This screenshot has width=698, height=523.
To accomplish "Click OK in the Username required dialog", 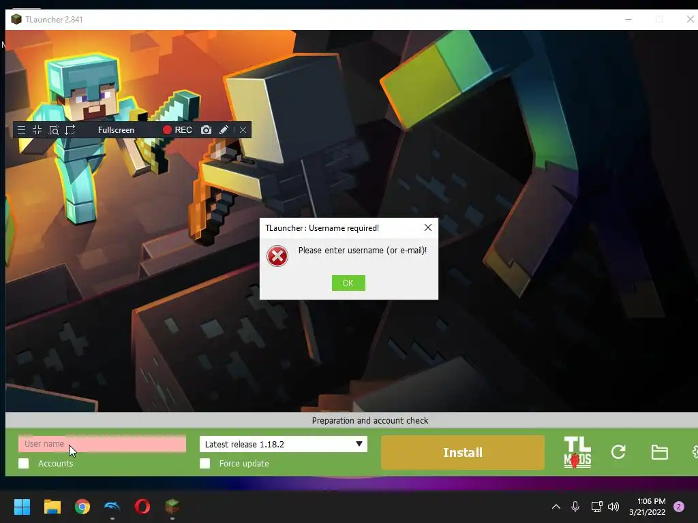I will pyautogui.click(x=348, y=283).
